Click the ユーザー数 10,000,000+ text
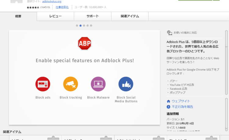Viewport: 229px width, 140px height. (90, 7)
